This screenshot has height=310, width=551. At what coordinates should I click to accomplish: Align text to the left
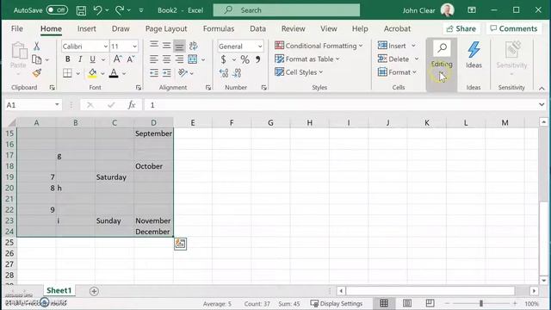point(153,59)
